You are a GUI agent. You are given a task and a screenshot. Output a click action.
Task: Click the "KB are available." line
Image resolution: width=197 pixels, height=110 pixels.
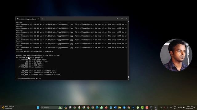pyautogui.click(x=31, y=67)
